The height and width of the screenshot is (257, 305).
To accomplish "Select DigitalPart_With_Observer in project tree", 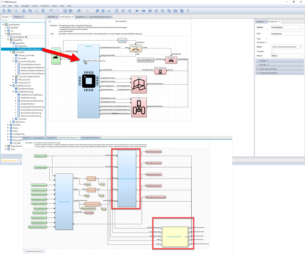I will point(29,49).
